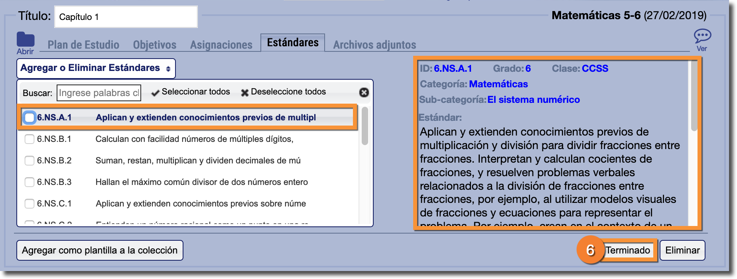Image resolution: width=737 pixels, height=279 pixels.
Task: Open the Objetivos tab
Action: [x=155, y=45]
